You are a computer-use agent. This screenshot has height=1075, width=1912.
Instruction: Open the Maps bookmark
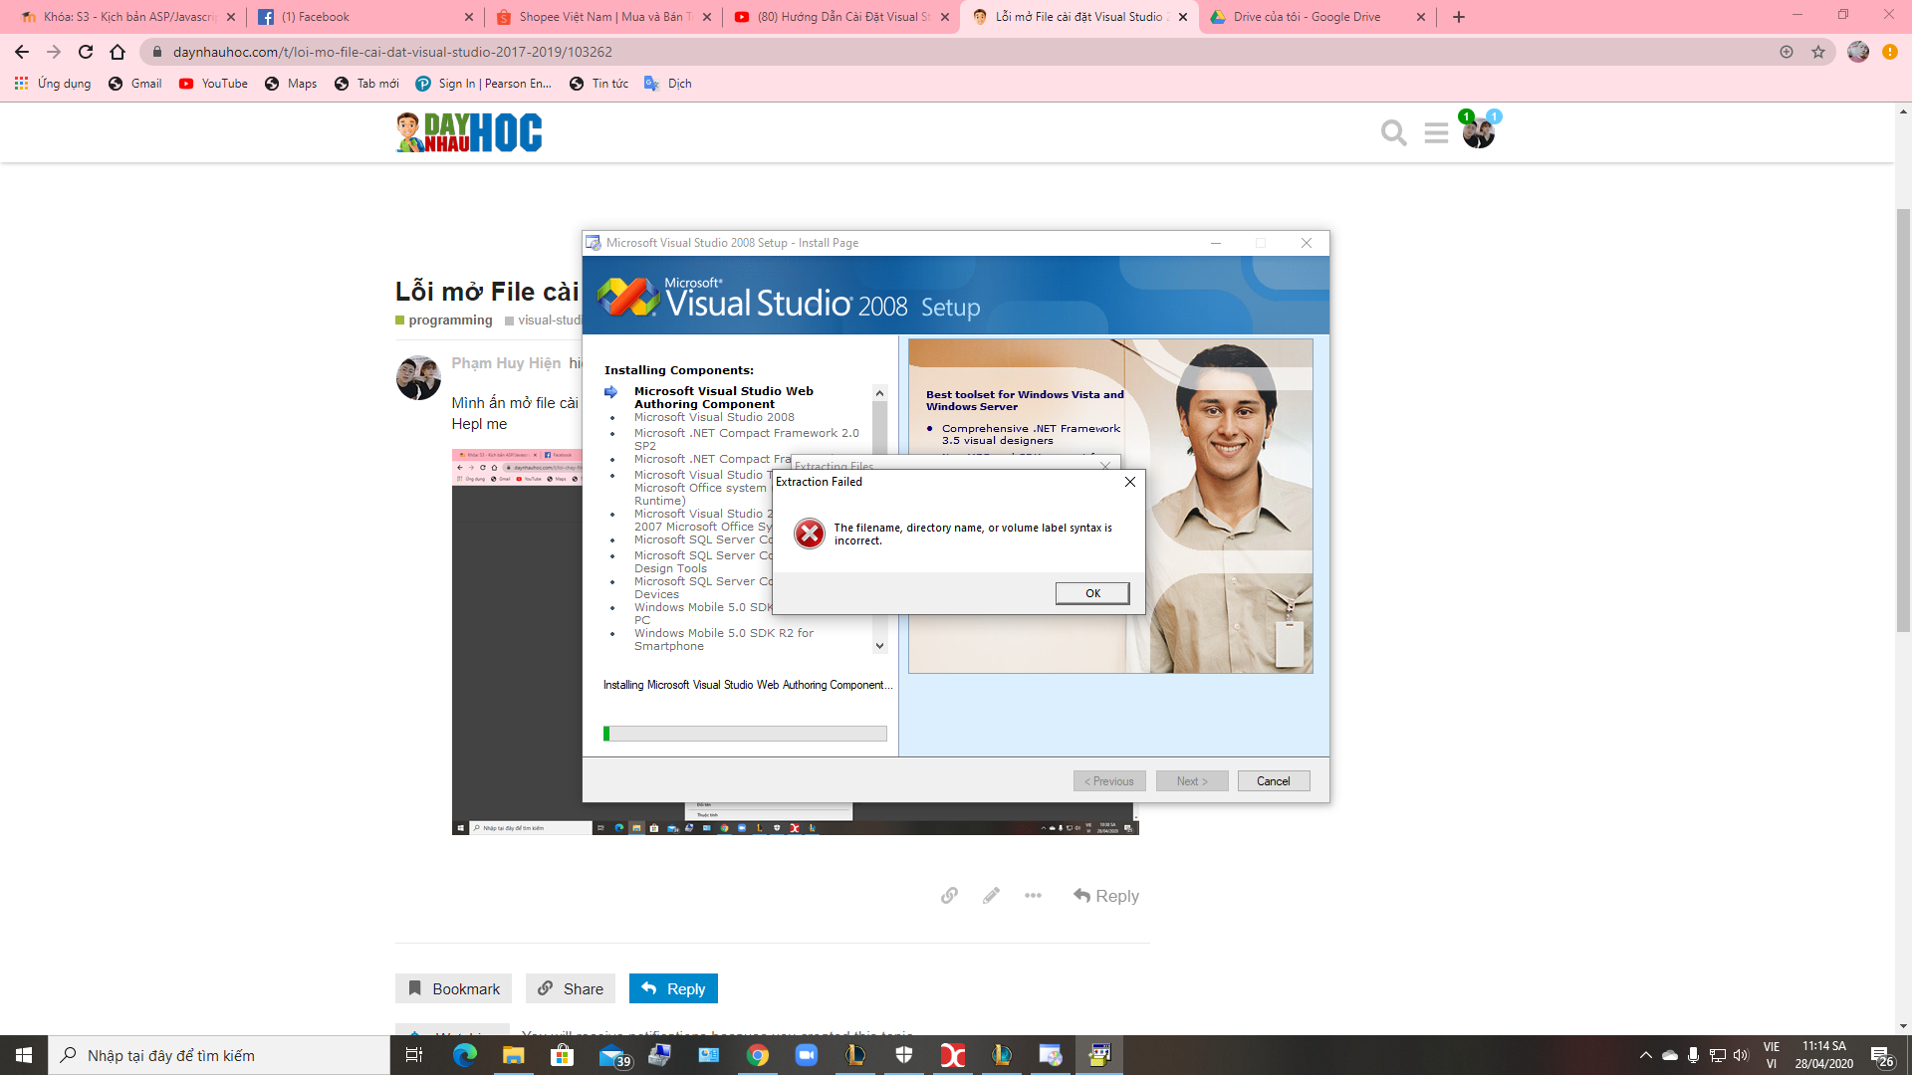[291, 84]
